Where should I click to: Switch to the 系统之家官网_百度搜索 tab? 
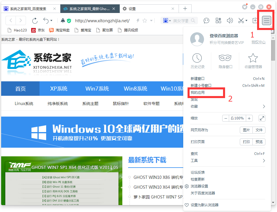pyautogui.click(x=28, y=9)
